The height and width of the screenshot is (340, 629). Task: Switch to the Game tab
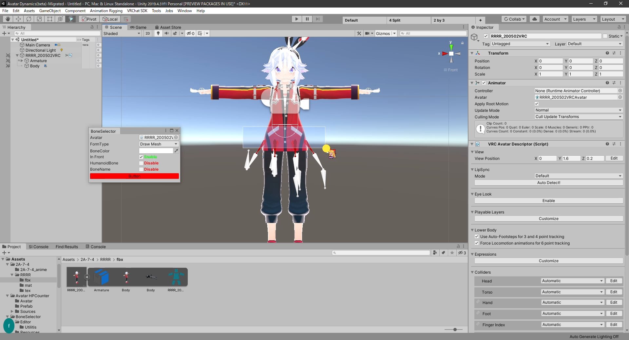pyautogui.click(x=138, y=27)
